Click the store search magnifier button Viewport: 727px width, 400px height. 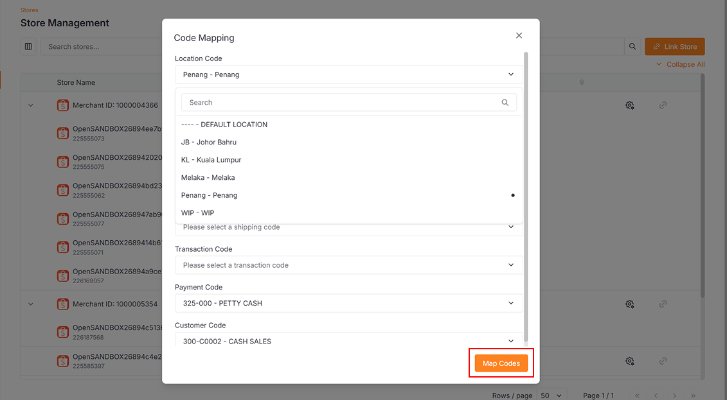(x=633, y=47)
